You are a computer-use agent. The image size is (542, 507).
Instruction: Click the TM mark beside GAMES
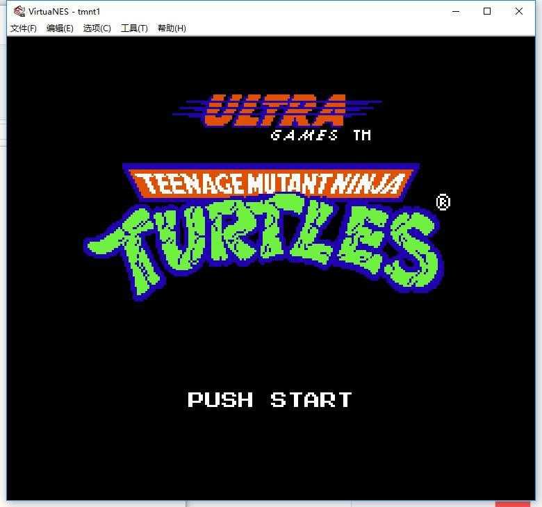tap(362, 135)
